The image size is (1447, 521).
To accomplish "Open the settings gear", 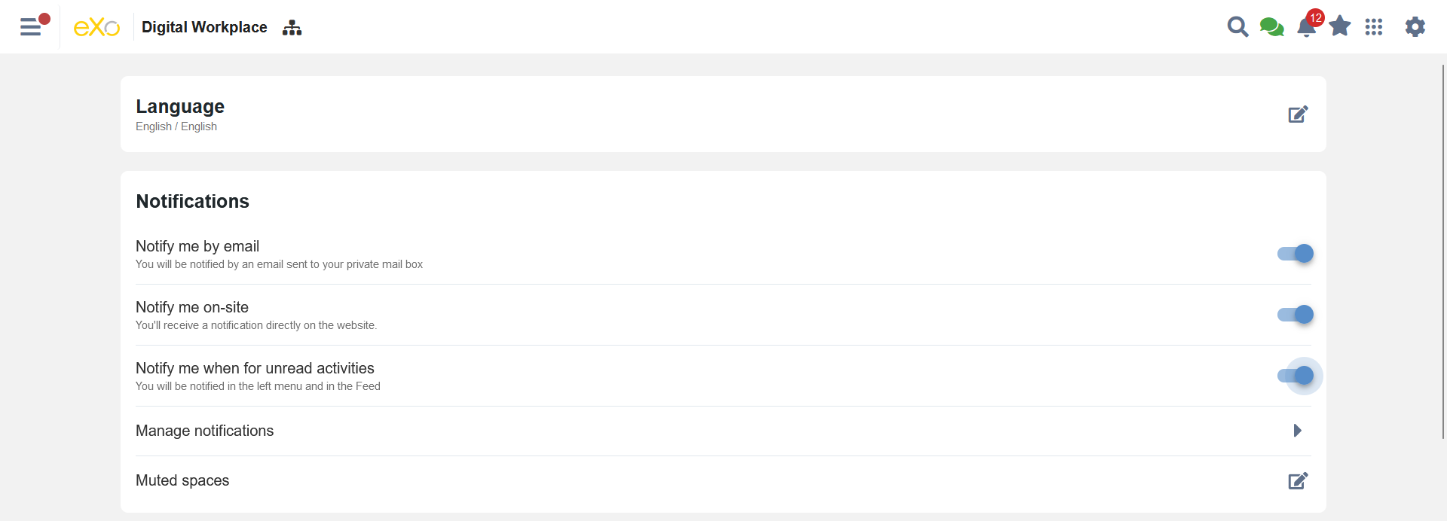I will (1415, 27).
